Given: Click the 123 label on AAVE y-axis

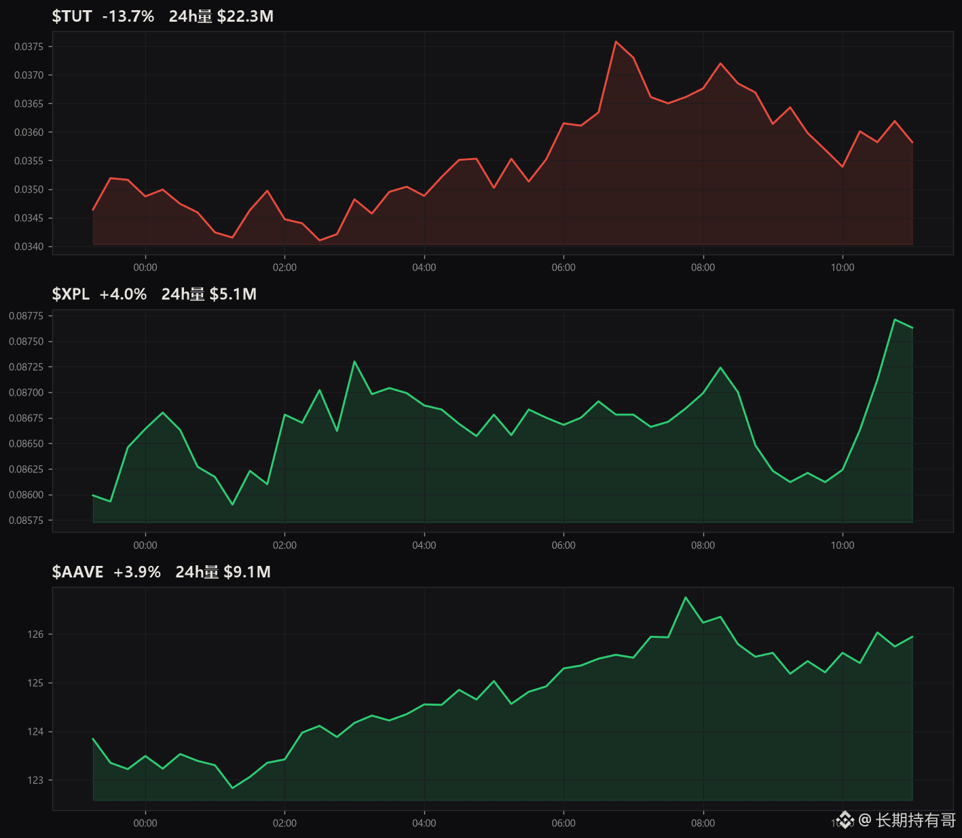Looking at the screenshot, I should [35, 780].
